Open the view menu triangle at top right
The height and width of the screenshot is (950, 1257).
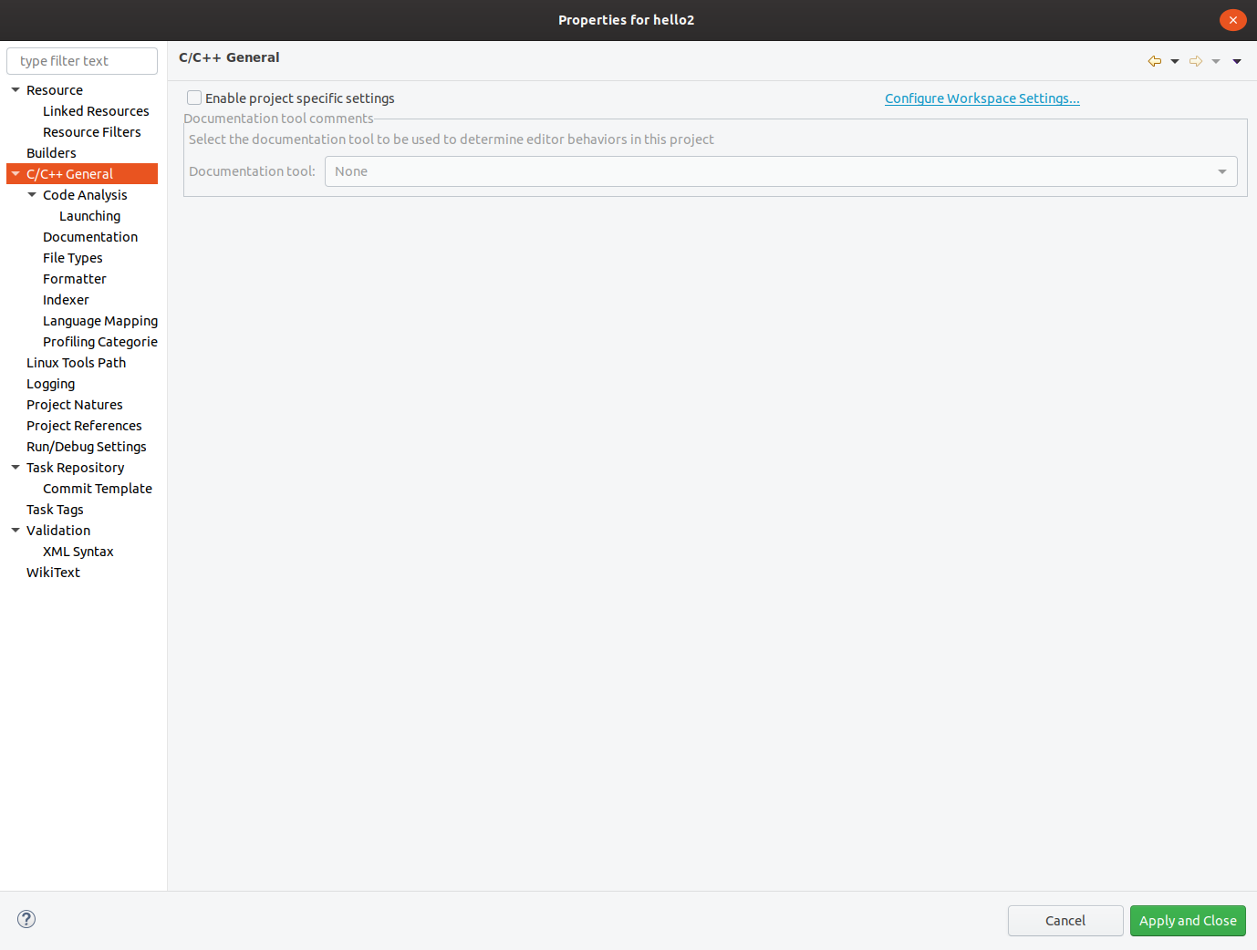tap(1237, 61)
